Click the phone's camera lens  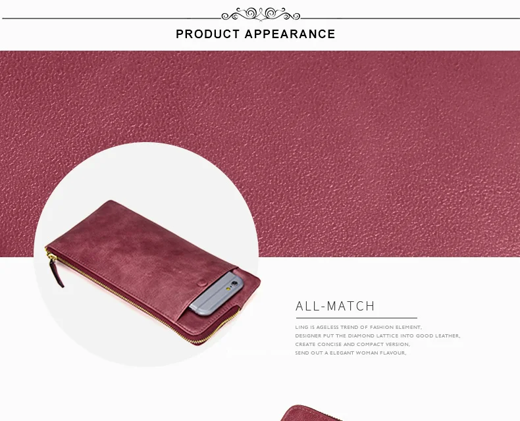[234, 284]
